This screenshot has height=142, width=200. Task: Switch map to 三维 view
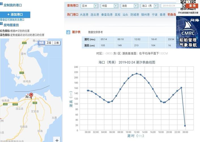pyautogui.click(x=56, y=43)
